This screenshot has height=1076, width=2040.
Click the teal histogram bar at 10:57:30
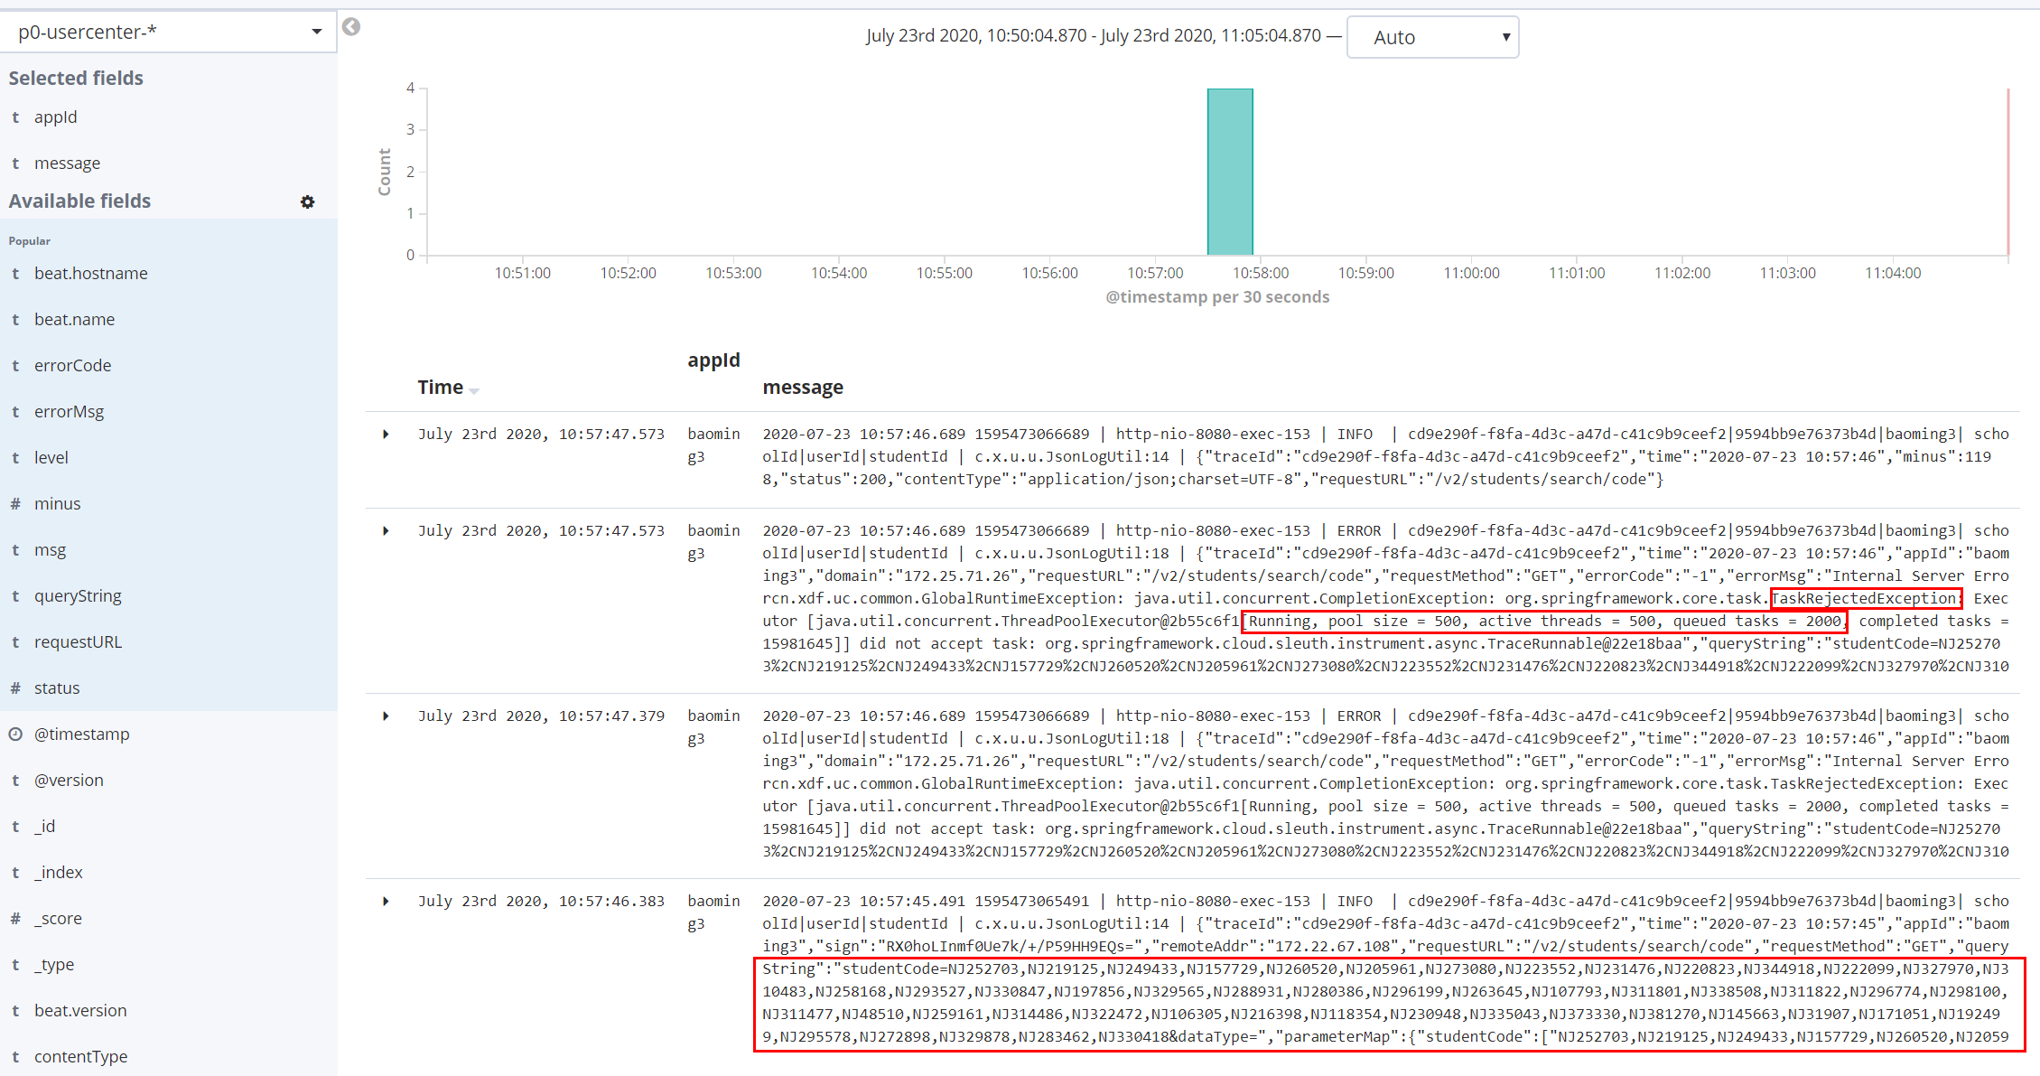point(1230,172)
